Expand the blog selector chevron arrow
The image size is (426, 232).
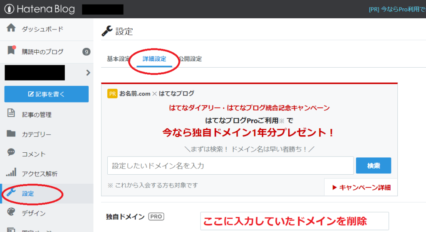tap(88, 73)
